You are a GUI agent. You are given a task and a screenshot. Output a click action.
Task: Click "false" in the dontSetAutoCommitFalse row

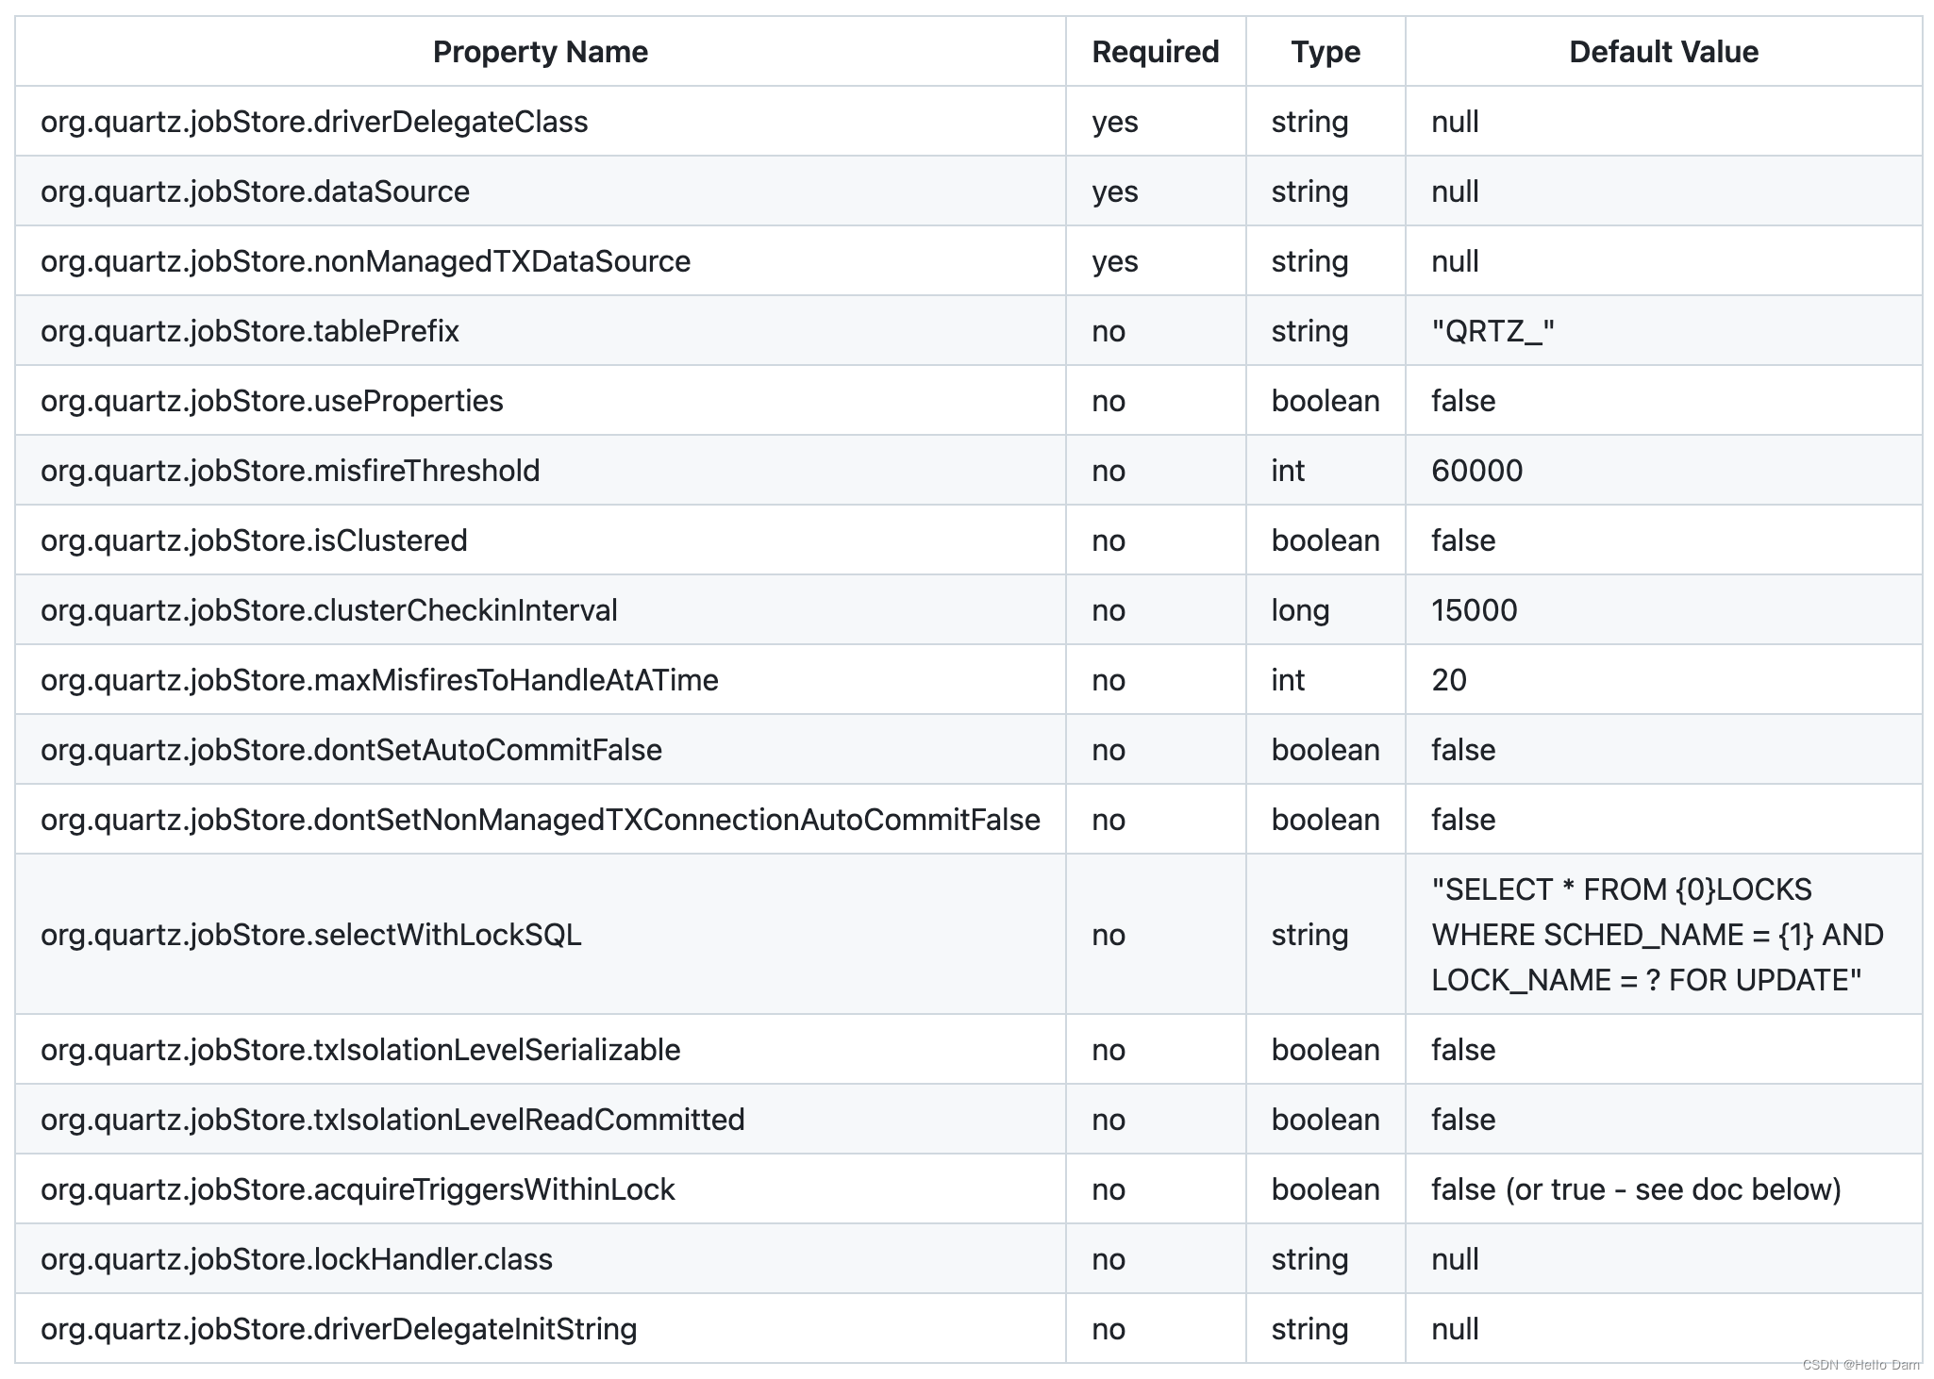[x=1463, y=750]
